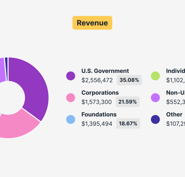This screenshot has height=177, width=185.
Task: Select the lavender donut segment
Action: pyautogui.click(x=2, y=70)
